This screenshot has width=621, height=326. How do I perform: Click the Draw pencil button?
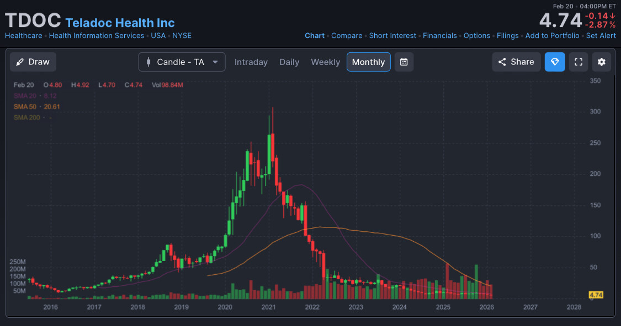pyautogui.click(x=33, y=62)
